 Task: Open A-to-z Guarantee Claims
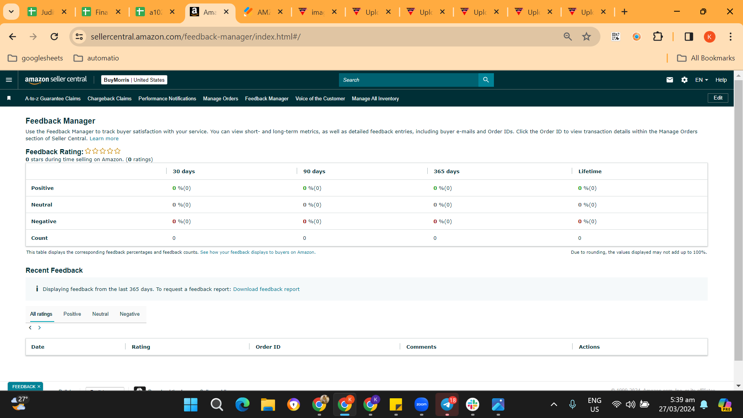(x=53, y=99)
